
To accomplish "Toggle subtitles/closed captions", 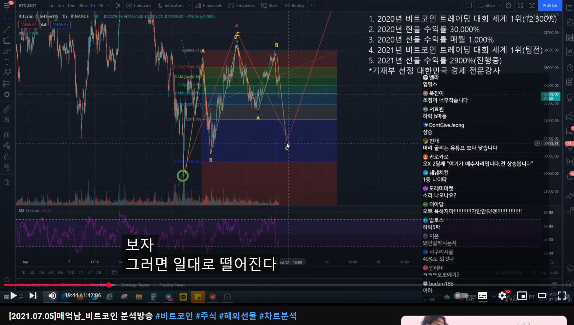I will coord(482,296).
